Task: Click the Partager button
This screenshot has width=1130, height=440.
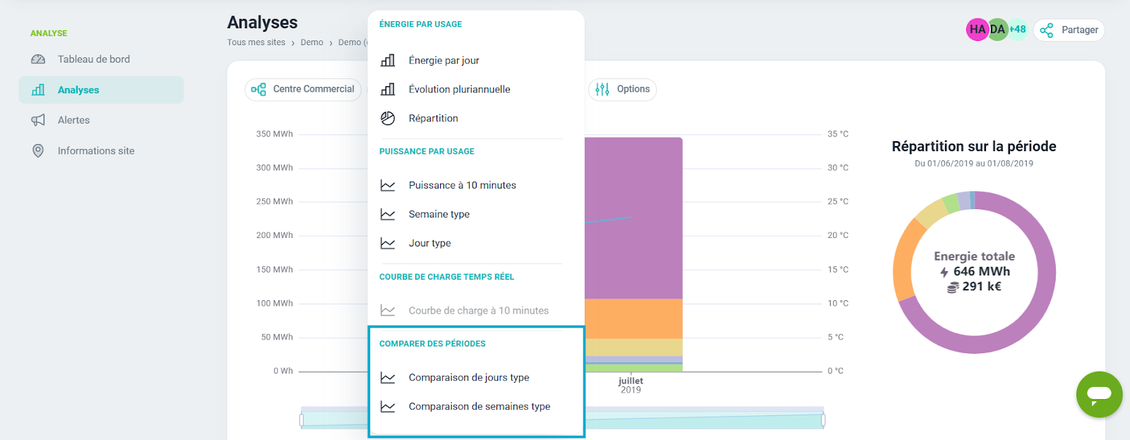Action: [1069, 30]
